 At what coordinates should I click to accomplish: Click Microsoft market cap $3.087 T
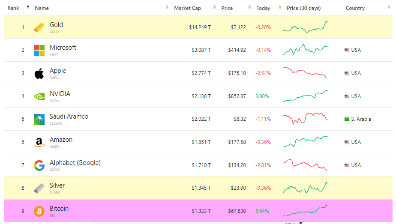201,50
